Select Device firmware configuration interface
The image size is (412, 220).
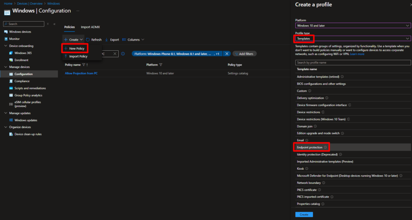click(353, 105)
